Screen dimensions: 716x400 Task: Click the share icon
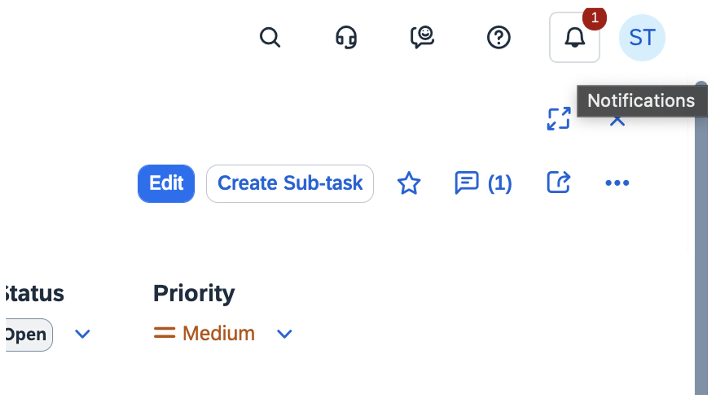click(x=558, y=183)
